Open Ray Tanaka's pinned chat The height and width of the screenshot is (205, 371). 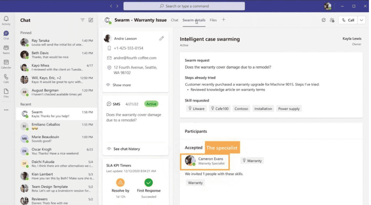(56, 42)
